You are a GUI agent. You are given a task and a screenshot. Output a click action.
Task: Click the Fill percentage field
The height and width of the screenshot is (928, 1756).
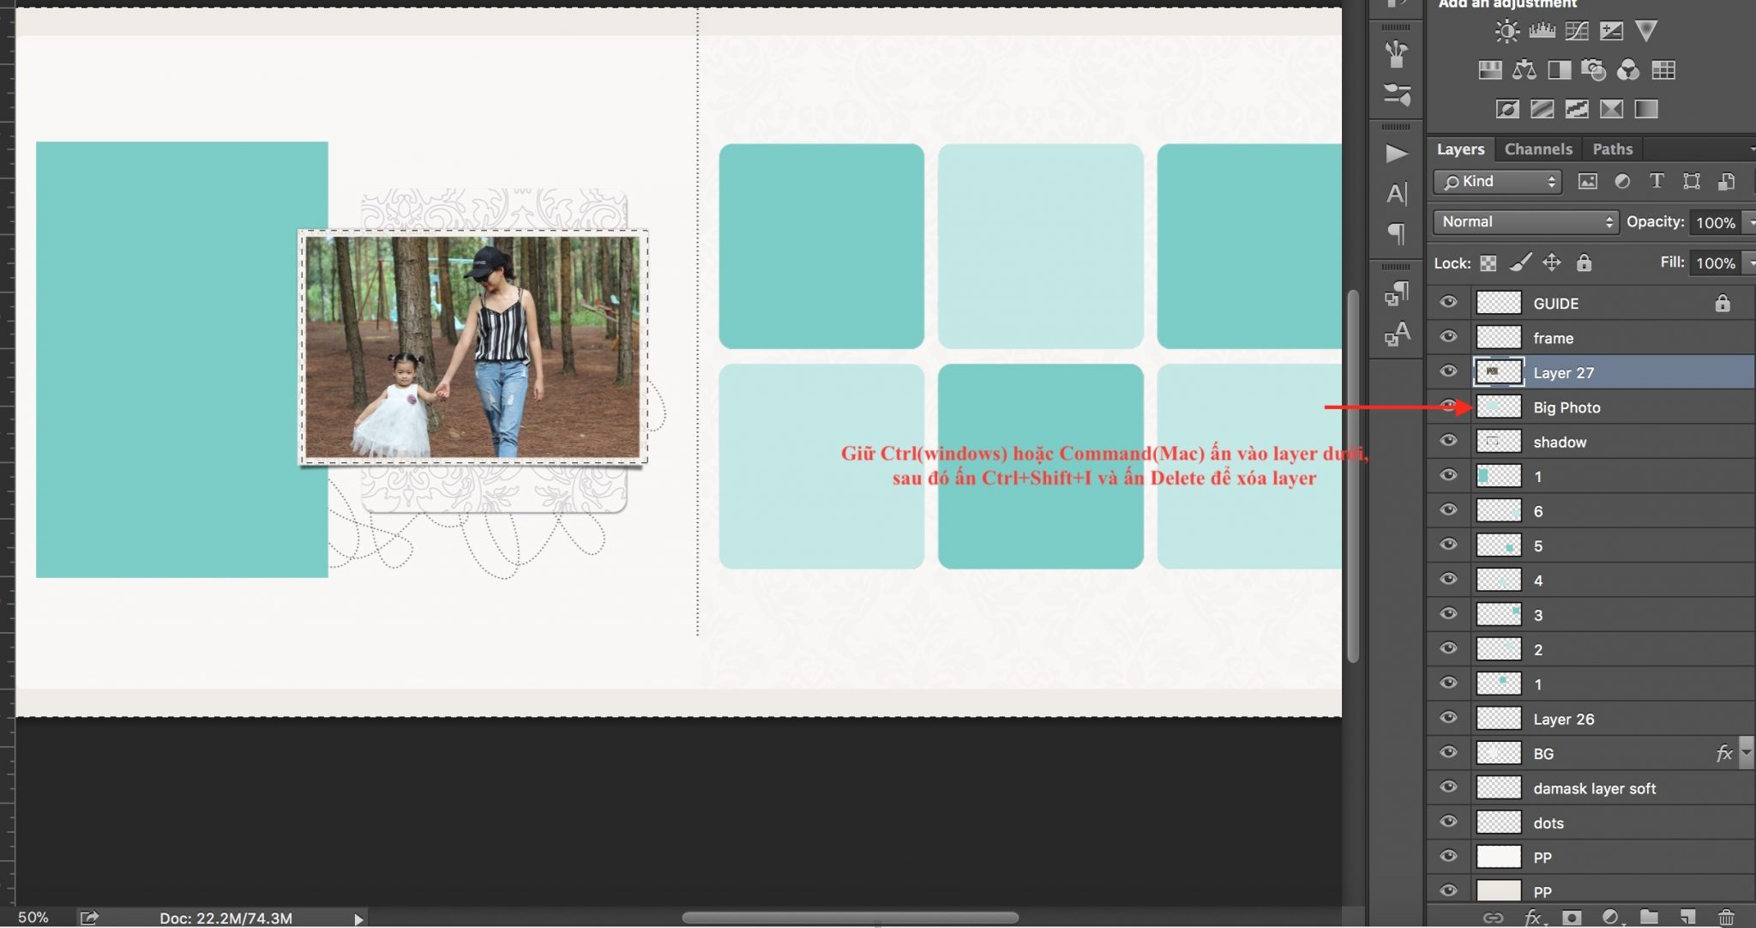coord(1715,263)
